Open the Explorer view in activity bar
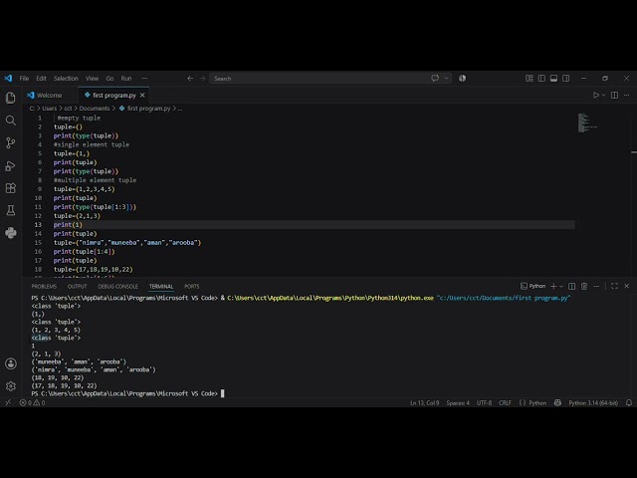 tap(11, 98)
